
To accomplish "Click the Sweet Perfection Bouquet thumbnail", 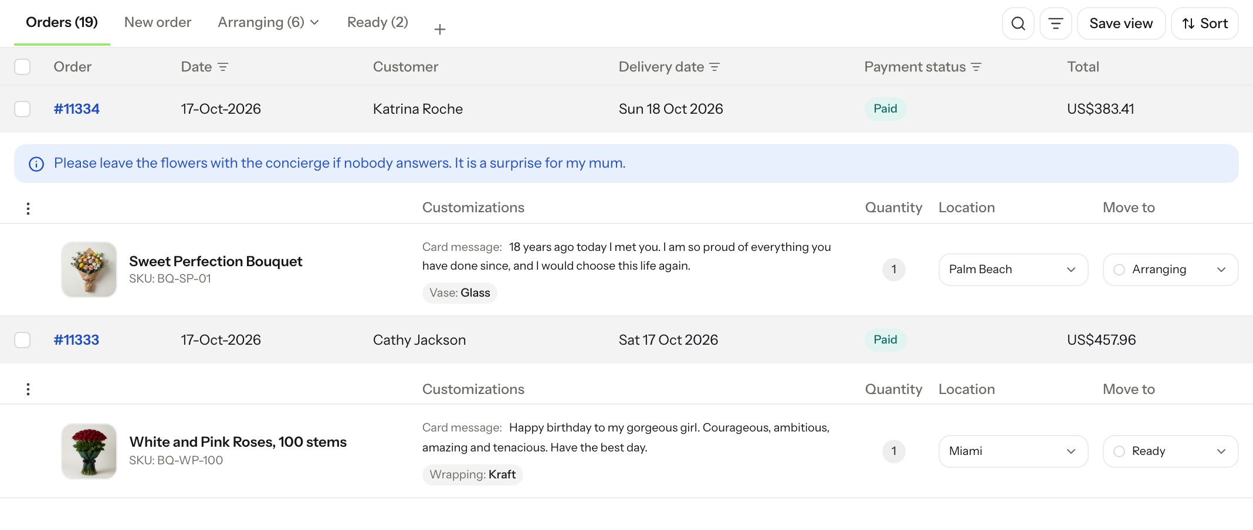I will [x=89, y=270].
